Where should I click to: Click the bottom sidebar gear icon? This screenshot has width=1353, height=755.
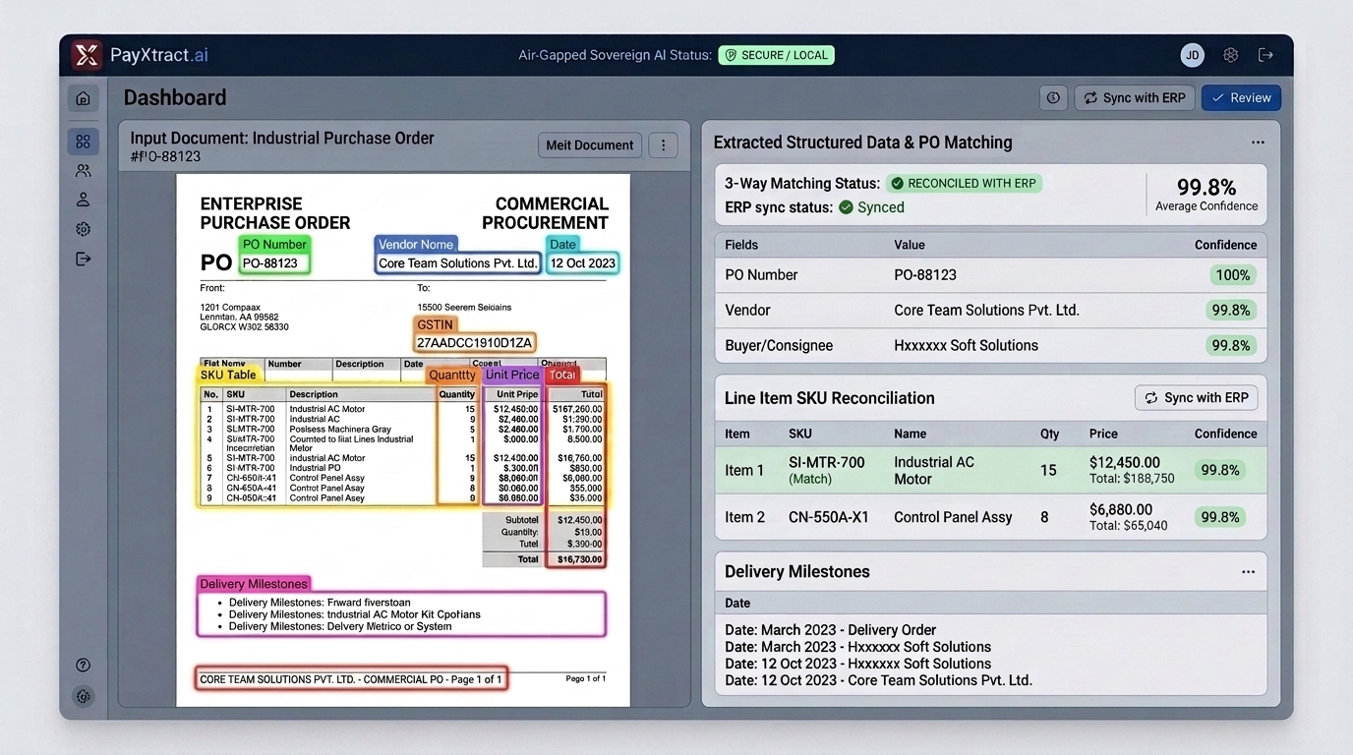84,696
